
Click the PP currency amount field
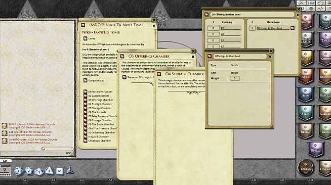pyautogui.click(x=213, y=28)
